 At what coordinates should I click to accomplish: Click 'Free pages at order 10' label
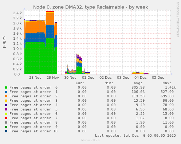(34, 131)
